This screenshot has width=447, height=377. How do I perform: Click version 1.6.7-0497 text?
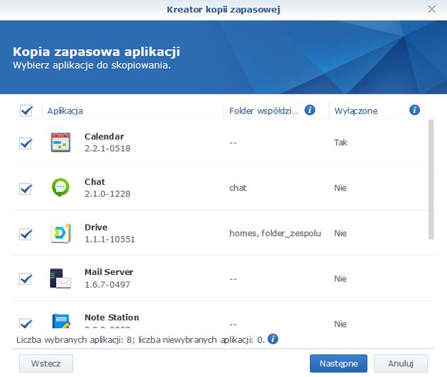pyautogui.click(x=107, y=284)
